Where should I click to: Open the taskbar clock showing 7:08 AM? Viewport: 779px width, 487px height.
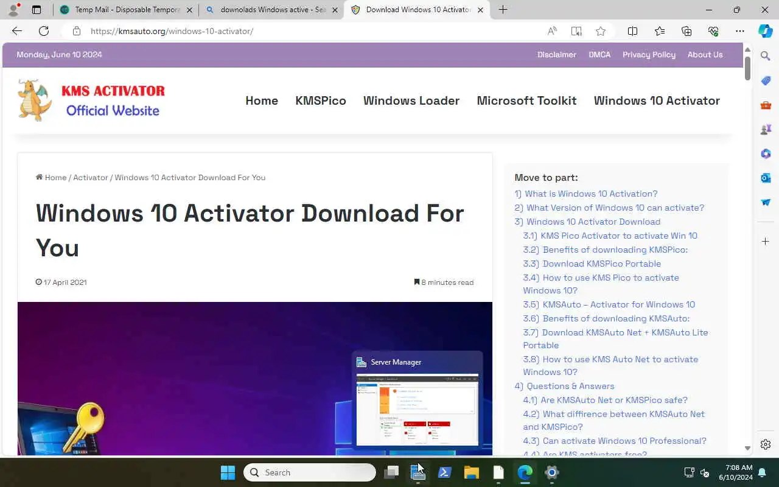[735, 472]
